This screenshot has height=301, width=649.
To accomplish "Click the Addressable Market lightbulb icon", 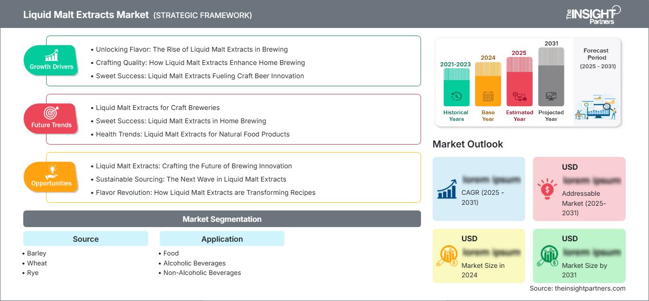I will point(547,189).
